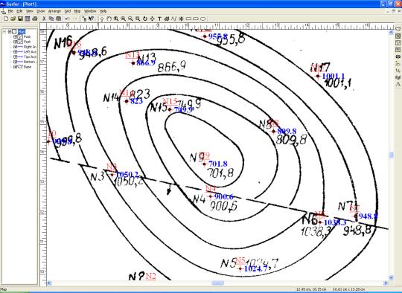Click the New document toolbar icon

[6, 19]
